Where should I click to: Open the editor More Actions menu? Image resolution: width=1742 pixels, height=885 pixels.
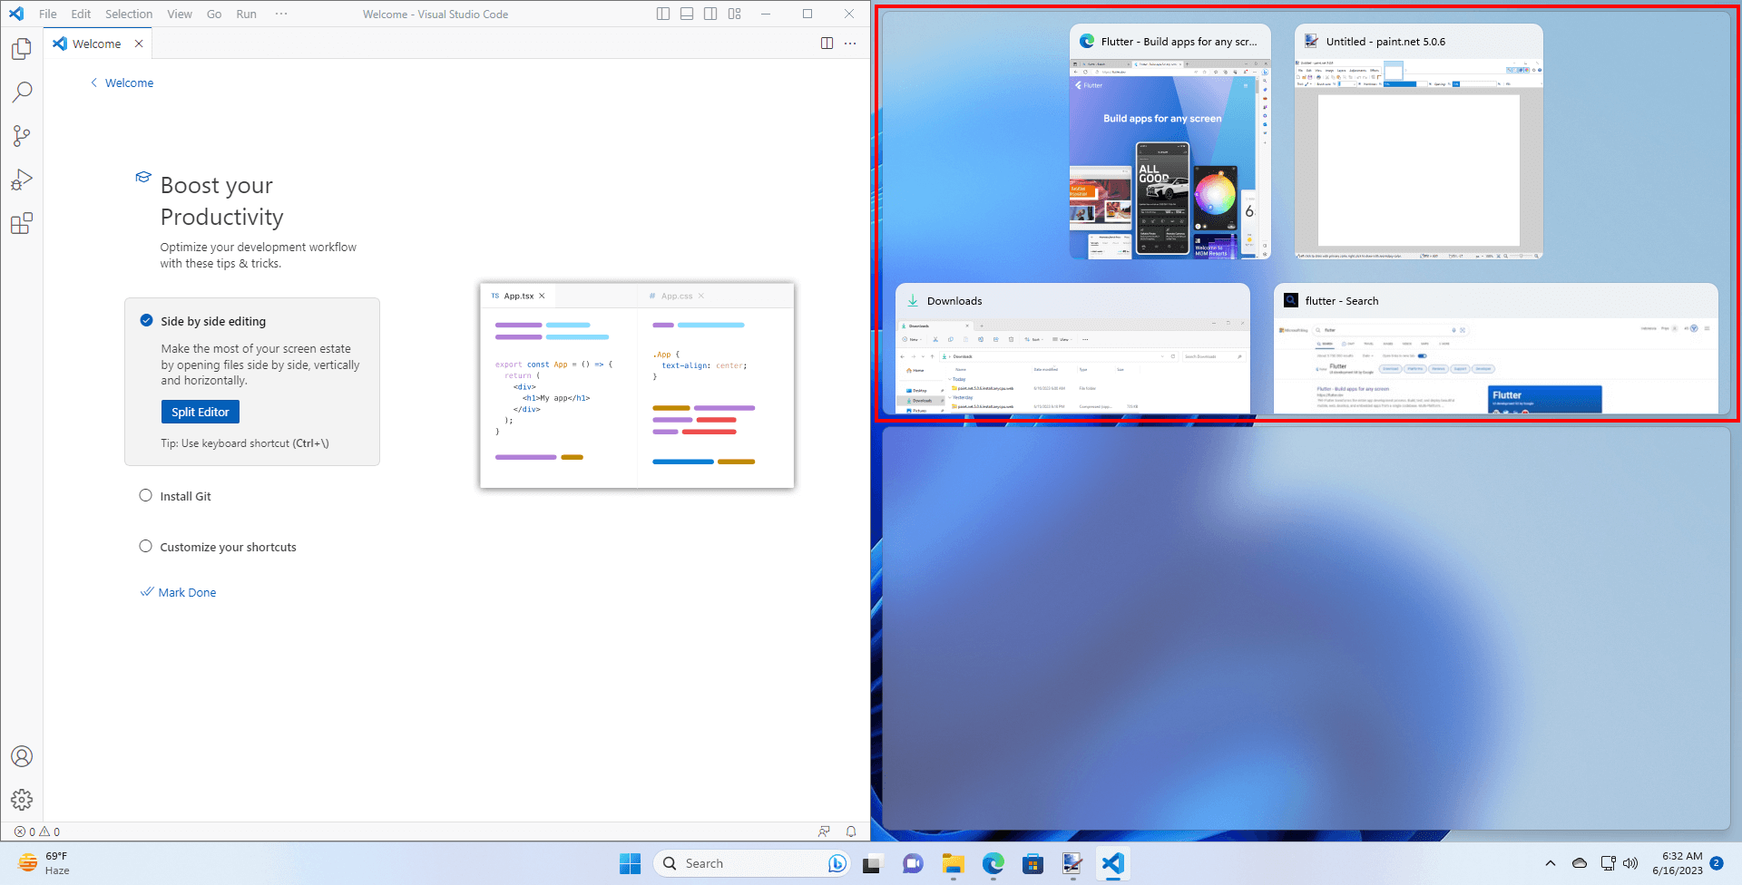[x=850, y=44]
